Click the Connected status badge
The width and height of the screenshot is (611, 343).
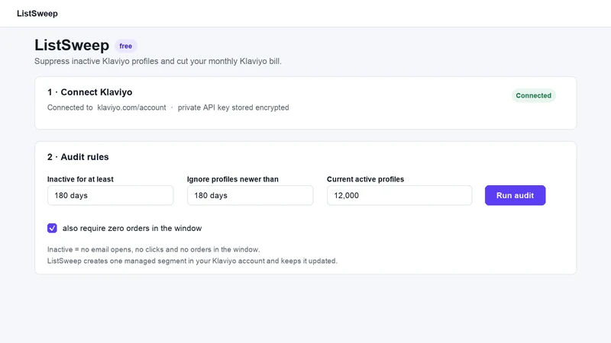[x=533, y=96]
